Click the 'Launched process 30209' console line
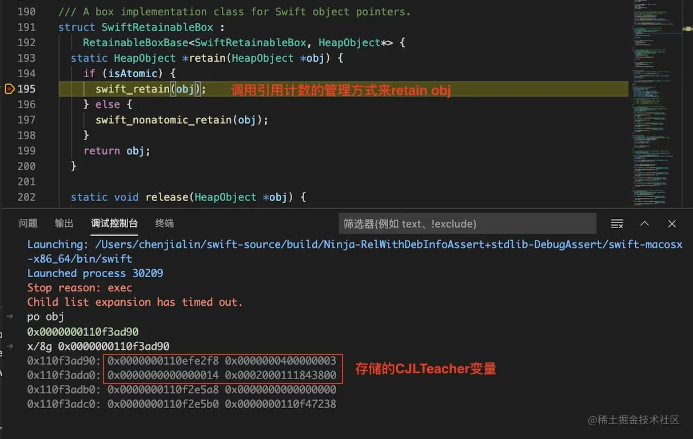The height and width of the screenshot is (439, 693). coord(95,273)
